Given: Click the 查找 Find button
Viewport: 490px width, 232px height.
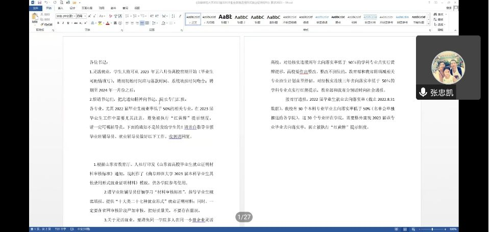Looking at the screenshot, I should 440,15.
